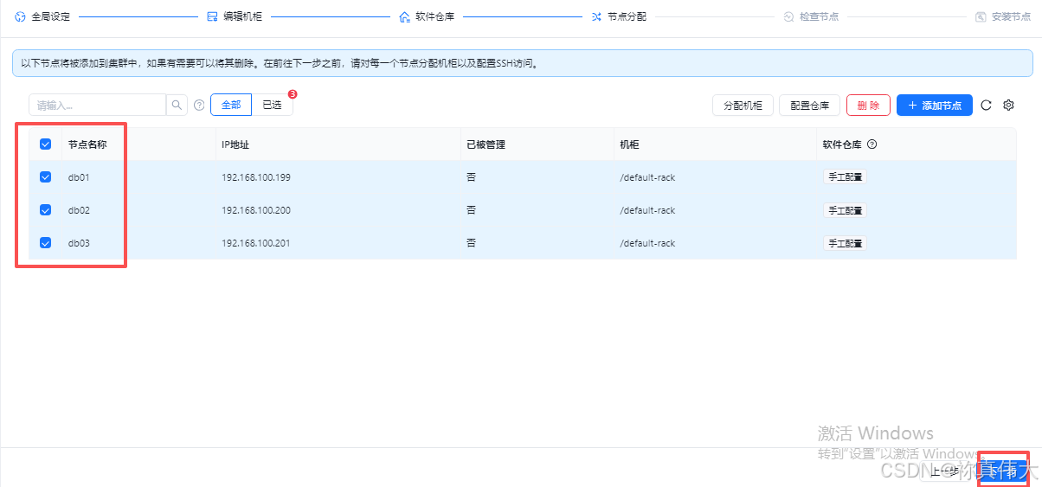This screenshot has width=1042, height=487.
Task: Click the 节点名称 column header
Action: click(x=87, y=144)
